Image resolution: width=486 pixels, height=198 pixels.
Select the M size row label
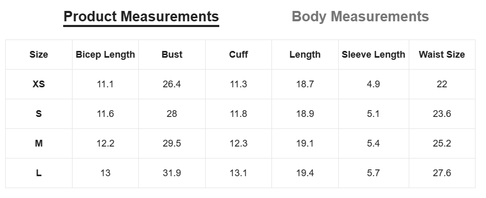pos(39,143)
